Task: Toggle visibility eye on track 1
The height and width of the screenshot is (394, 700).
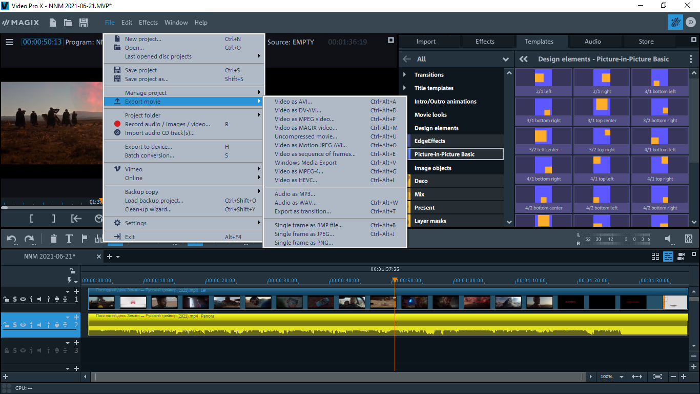Action: click(23, 299)
